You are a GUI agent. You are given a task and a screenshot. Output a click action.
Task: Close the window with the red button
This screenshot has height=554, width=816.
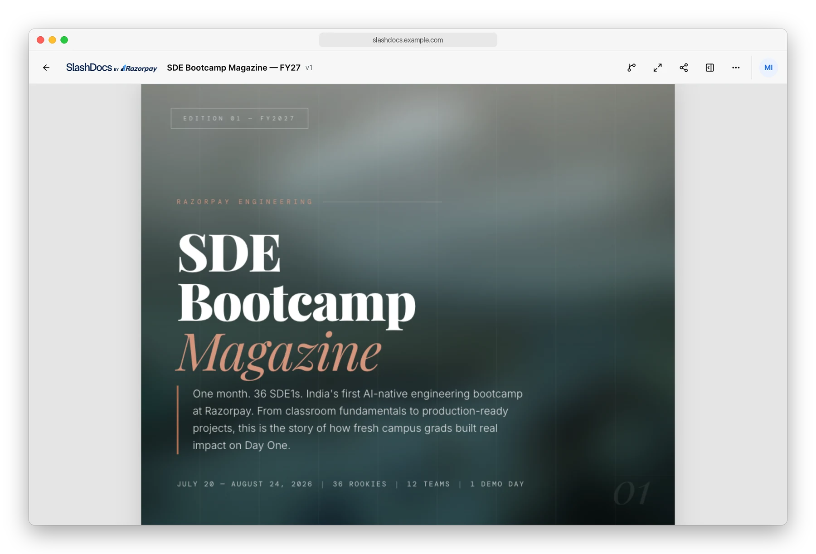point(40,40)
